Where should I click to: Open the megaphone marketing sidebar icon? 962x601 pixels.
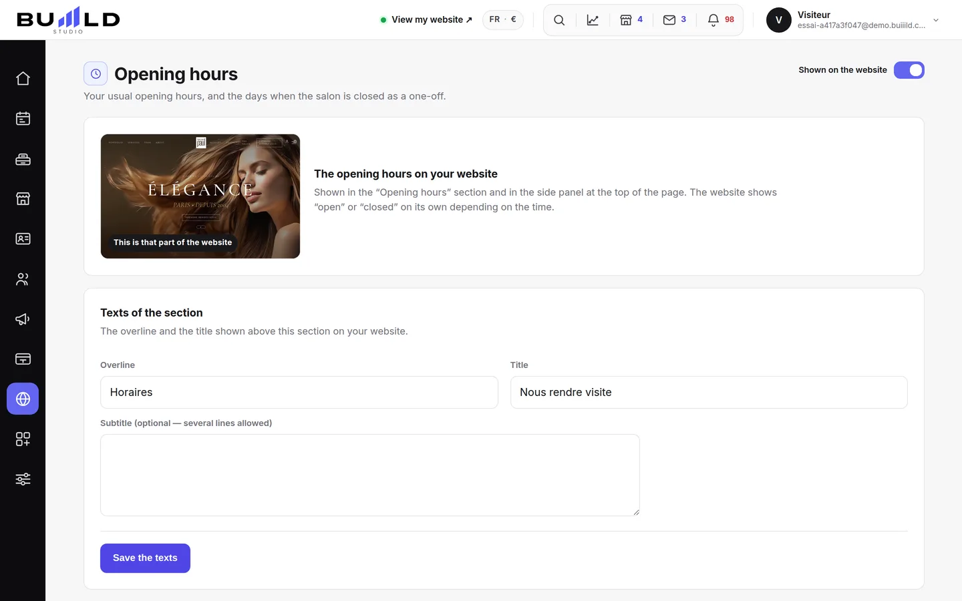[x=23, y=319]
